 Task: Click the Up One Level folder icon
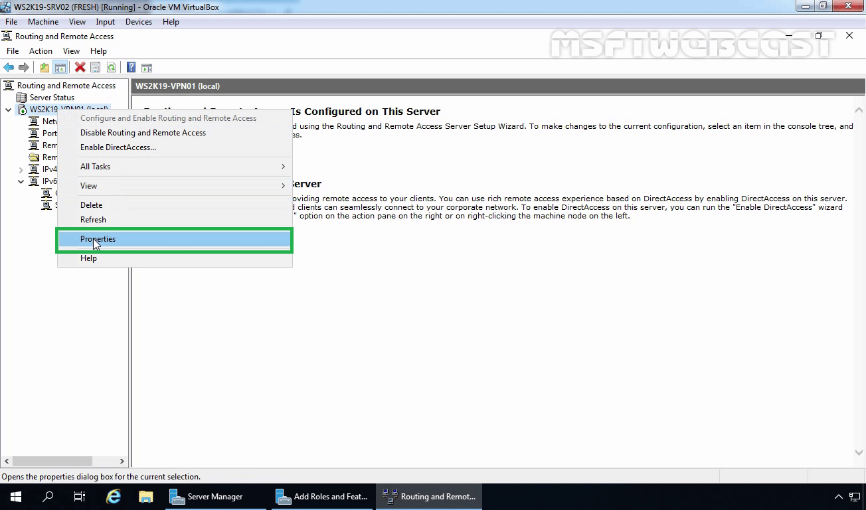44,67
